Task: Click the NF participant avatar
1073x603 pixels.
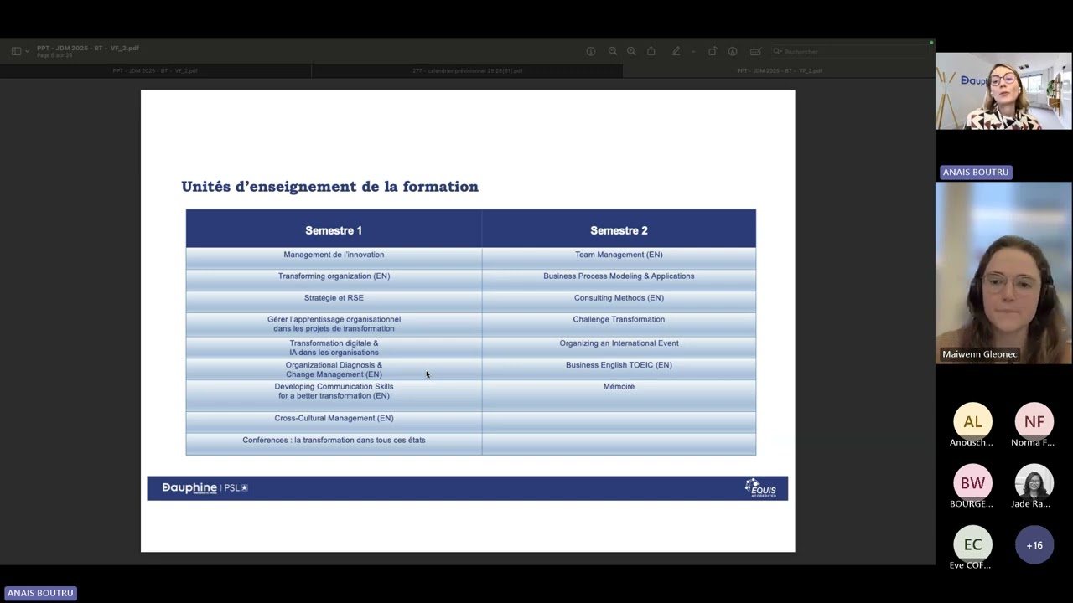Action: [1034, 421]
